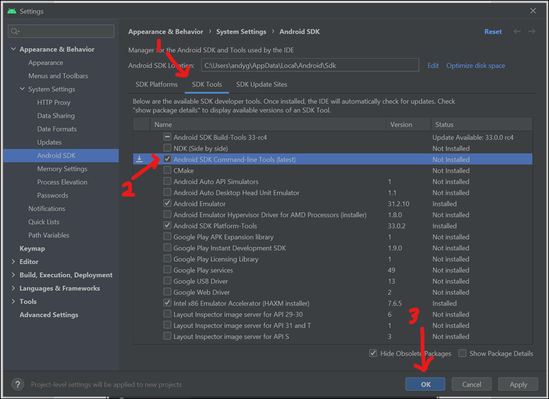Click the search magnifier icon in sidebar
The width and height of the screenshot is (549, 399).
[x=16, y=31]
